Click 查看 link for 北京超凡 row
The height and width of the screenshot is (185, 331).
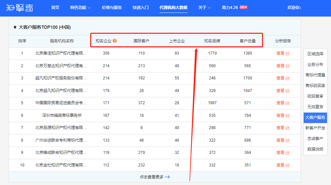pyautogui.click(x=280, y=90)
